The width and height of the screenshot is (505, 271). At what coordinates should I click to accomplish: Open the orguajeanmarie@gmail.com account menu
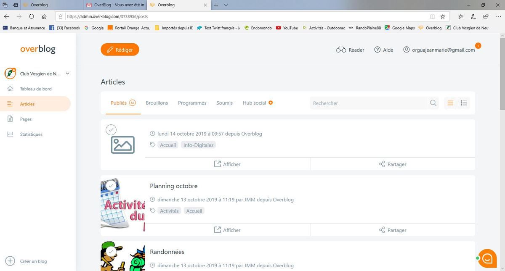pyautogui.click(x=439, y=50)
